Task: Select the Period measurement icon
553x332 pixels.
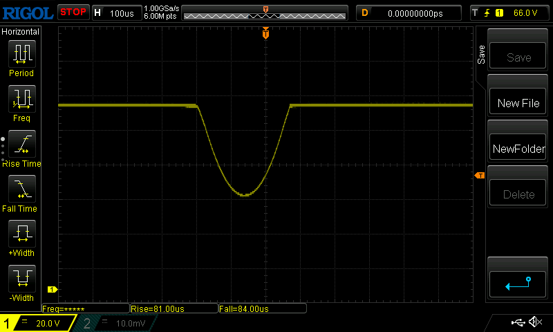Action: [22, 54]
